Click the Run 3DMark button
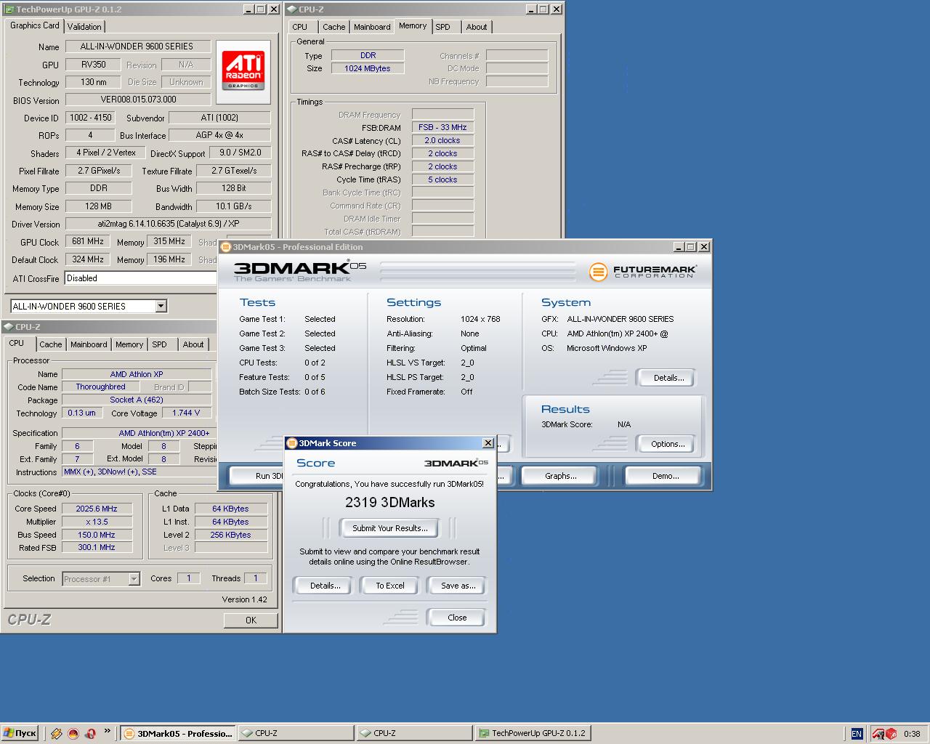The image size is (930, 744). click(x=257, y=476)
